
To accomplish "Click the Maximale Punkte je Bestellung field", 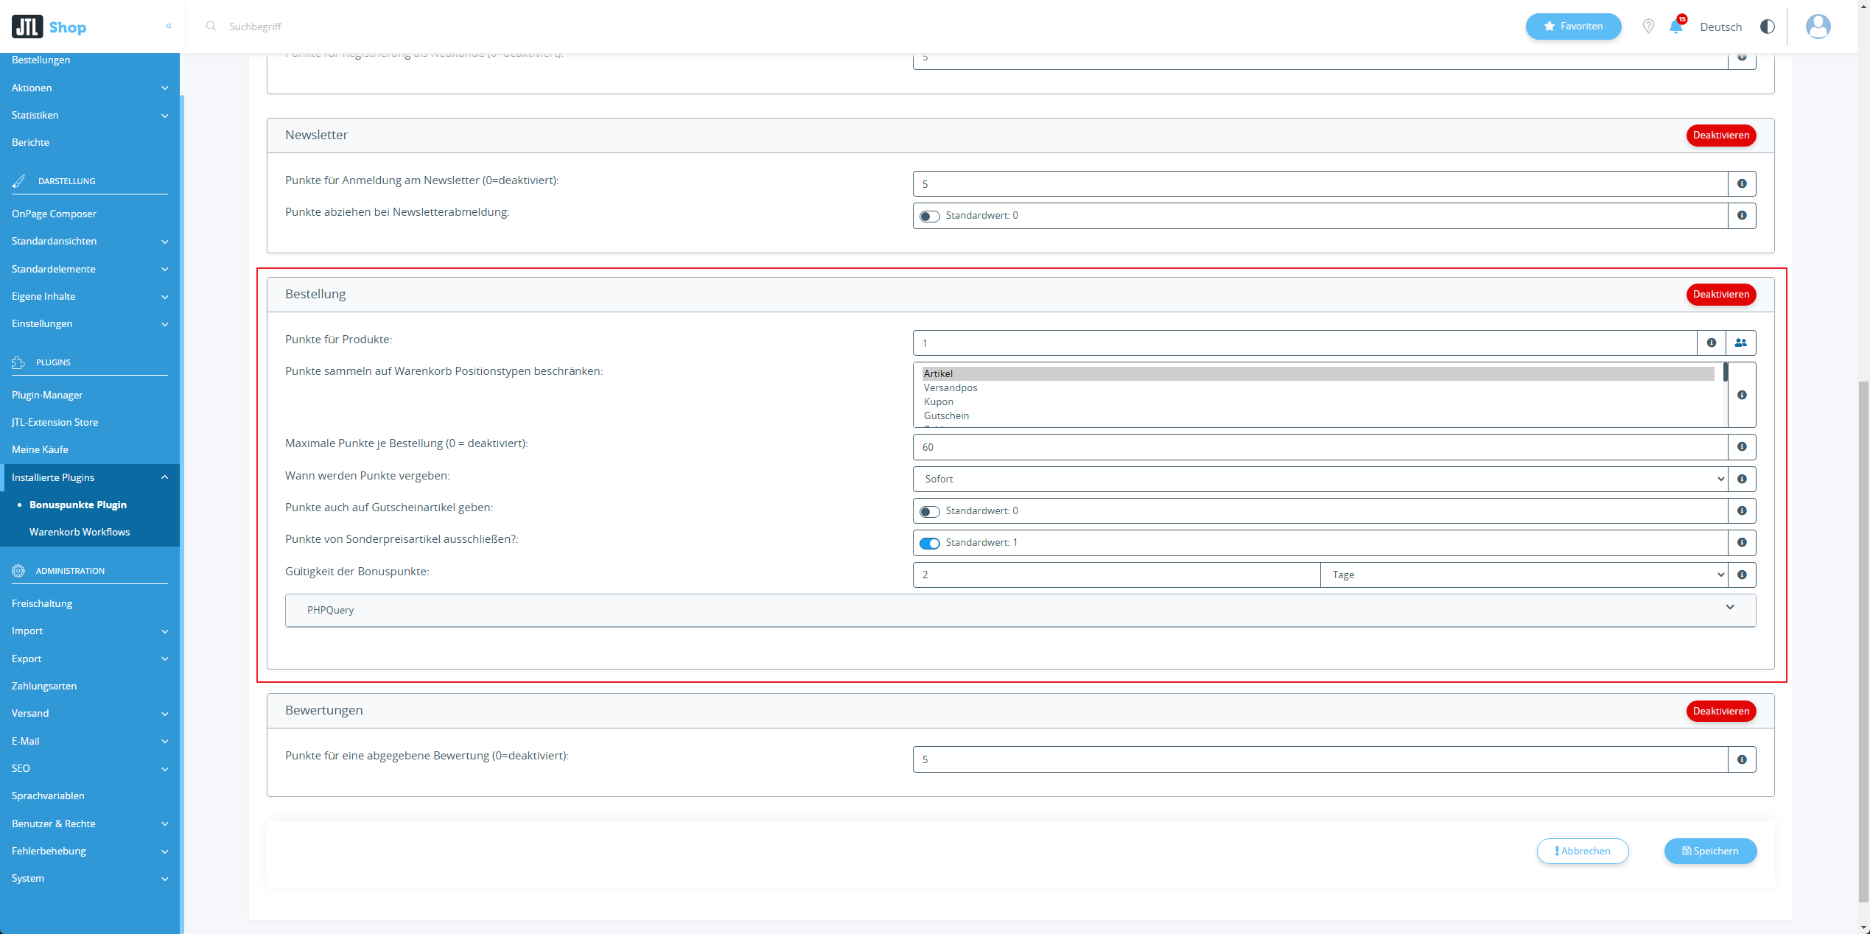I will [x=1320, y=446].
